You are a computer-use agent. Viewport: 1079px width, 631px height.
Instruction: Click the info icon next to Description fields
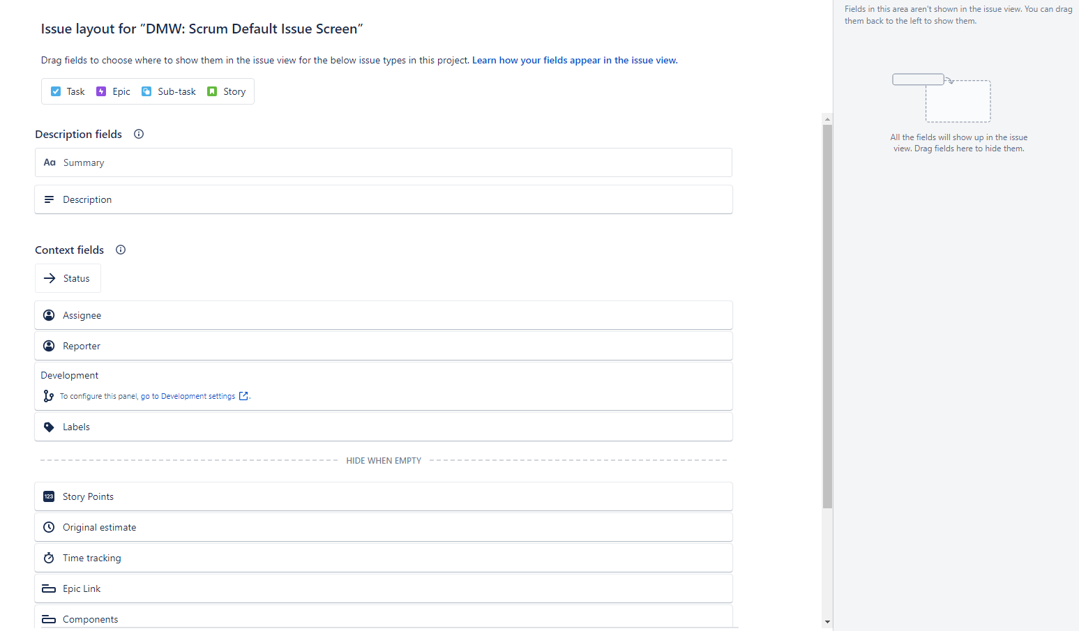(x=138, y=134)
